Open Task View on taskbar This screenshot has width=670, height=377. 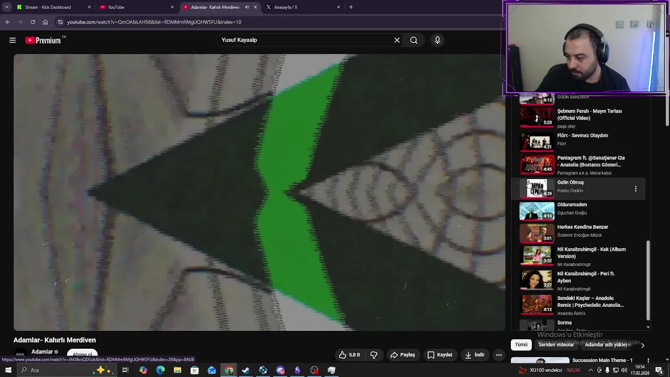(x=126, y=370)
